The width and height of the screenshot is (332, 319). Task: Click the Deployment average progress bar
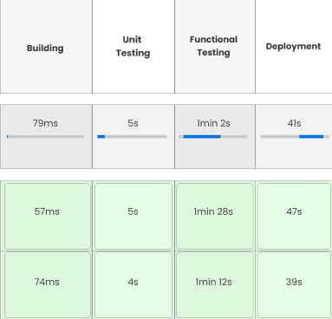tap(295, 137)
